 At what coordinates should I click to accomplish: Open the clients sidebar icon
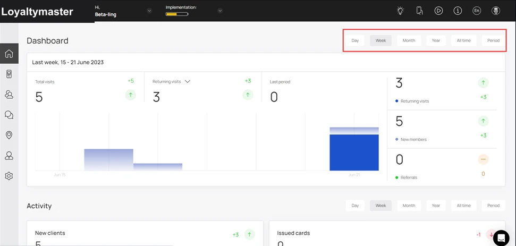[x=9, y=95]
